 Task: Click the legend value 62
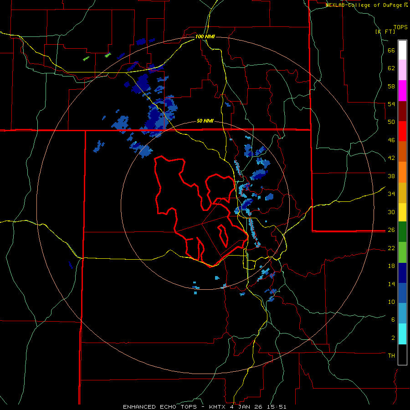(391, 68)
